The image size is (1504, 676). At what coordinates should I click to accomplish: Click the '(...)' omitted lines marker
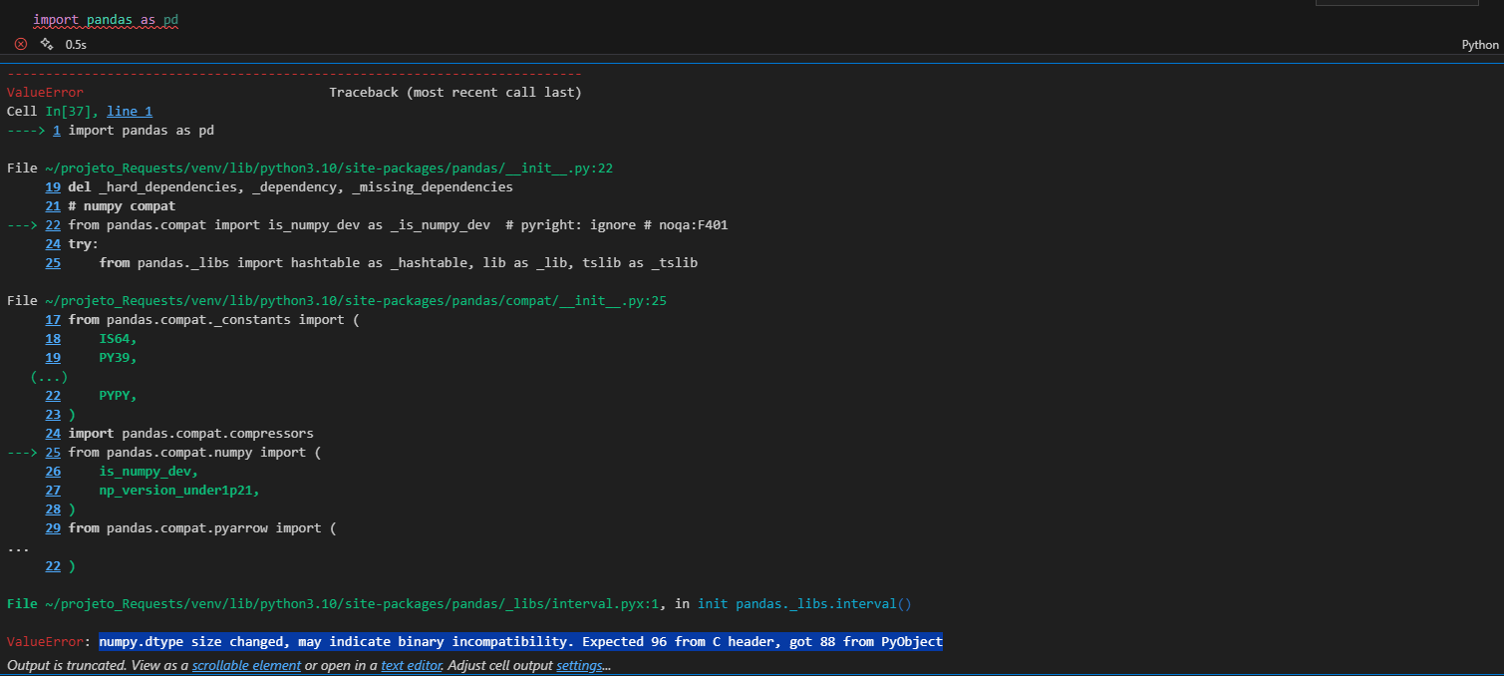click(49, 377)
